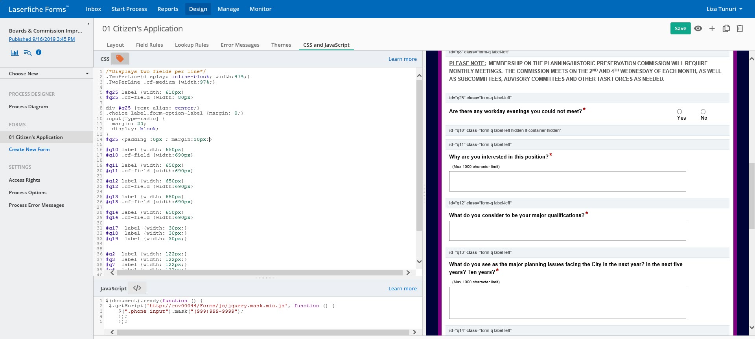This screenshot has width=755, height=339.
Task: Click the Create New Form link
Action: 29,149
